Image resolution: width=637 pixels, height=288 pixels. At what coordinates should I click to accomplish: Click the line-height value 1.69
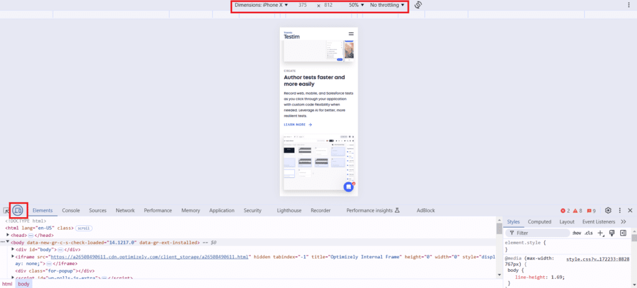click(x=557, y=277)
